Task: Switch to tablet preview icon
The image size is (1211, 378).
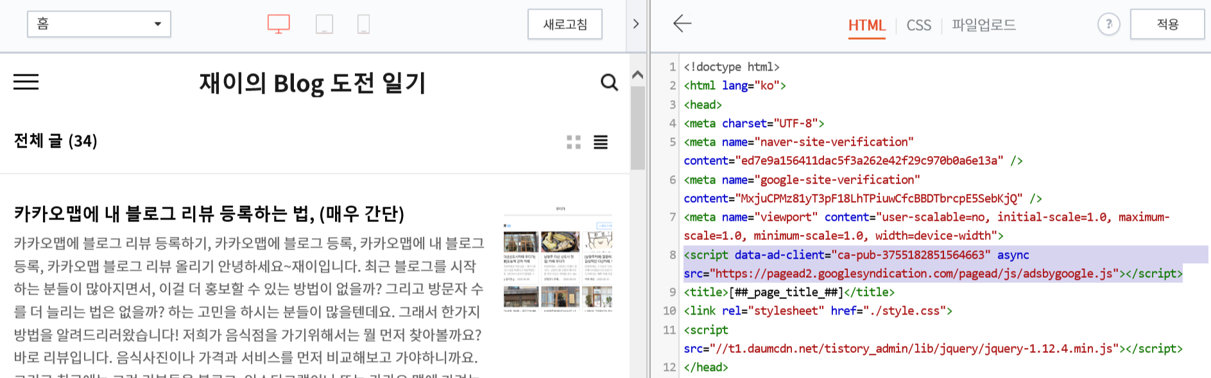Action: pyautogui.click(x=324, y=24)
